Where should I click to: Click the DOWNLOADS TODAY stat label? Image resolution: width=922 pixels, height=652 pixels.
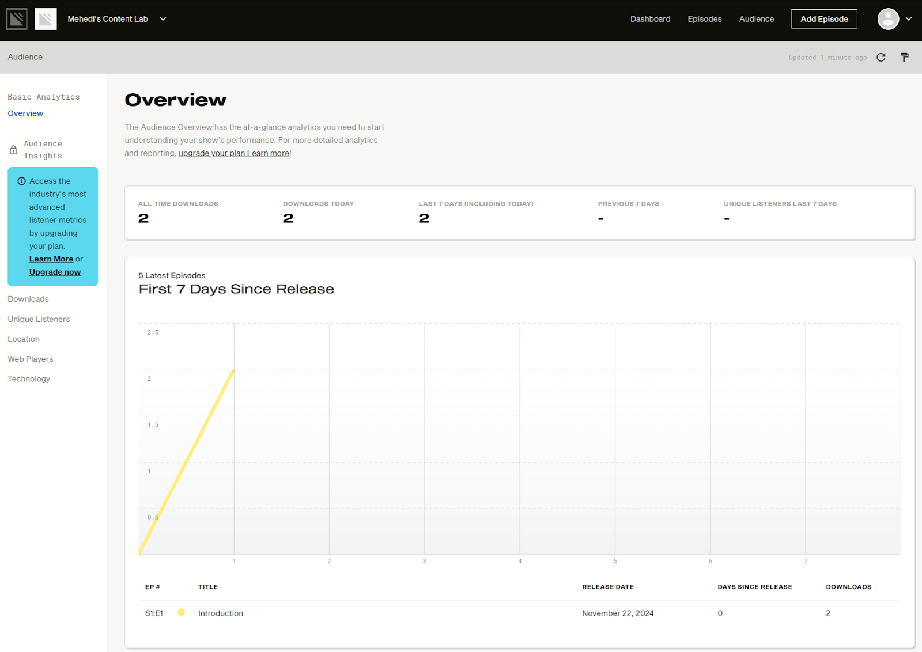[318, 204]
